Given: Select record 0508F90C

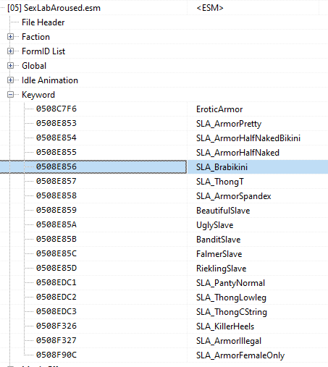Looking at the screenshot, I should click(x=56, y=355).
